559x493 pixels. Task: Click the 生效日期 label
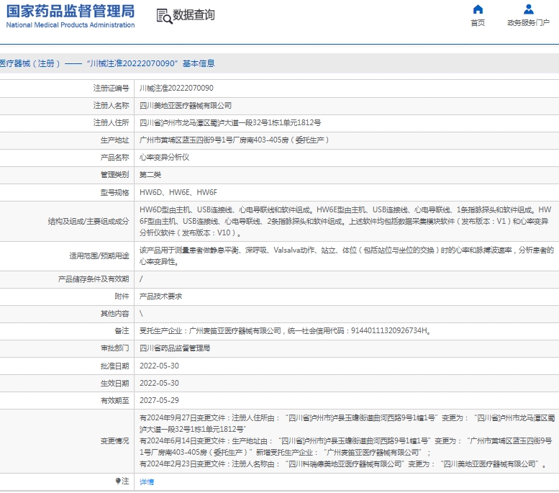click(114, 383)
